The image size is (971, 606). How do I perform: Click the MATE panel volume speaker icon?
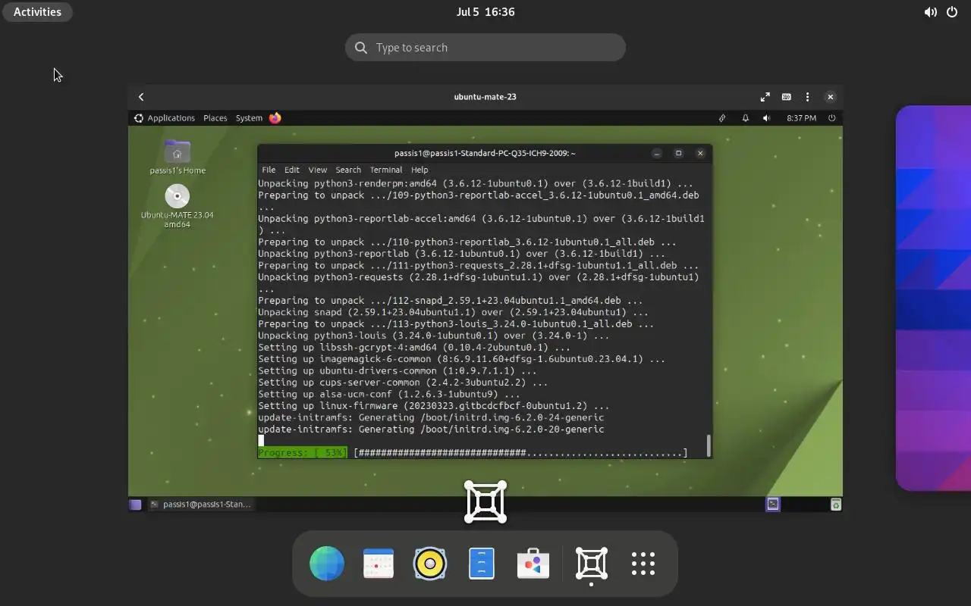(766, 118)
